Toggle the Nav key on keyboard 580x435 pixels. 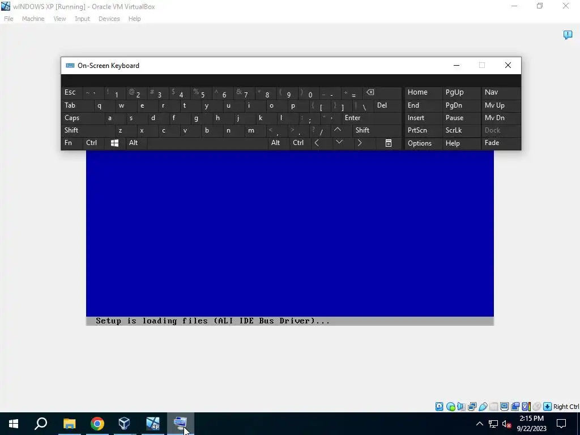point(501,92)
